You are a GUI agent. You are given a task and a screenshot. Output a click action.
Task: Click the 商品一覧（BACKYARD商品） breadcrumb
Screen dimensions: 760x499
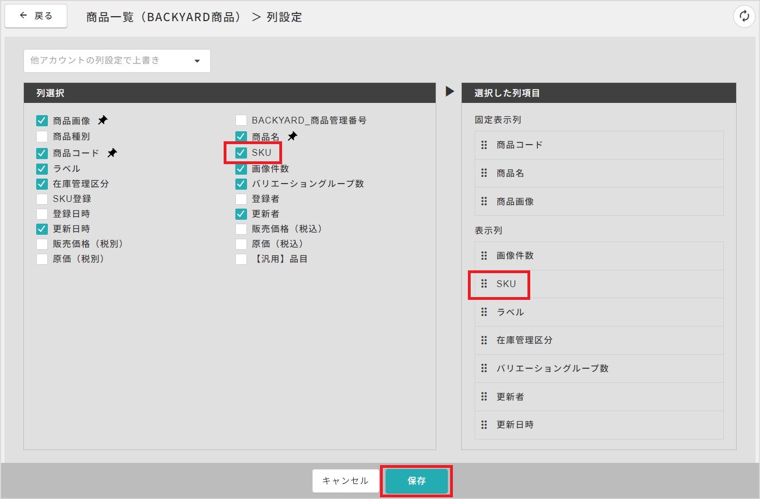(x=165, y=17)
